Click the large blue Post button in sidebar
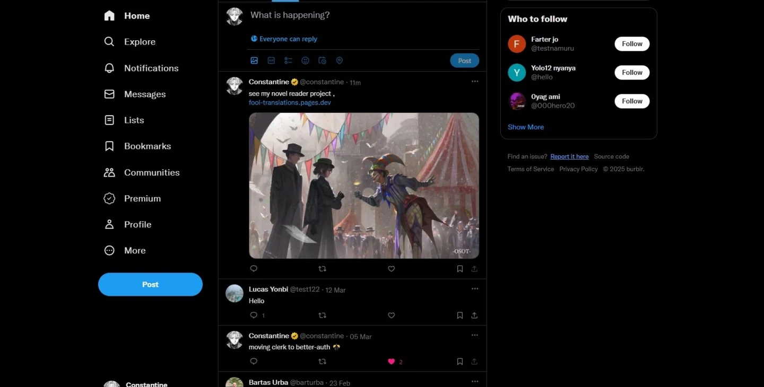The height and width of the screenshot is (387, 764). coord(150,284)
